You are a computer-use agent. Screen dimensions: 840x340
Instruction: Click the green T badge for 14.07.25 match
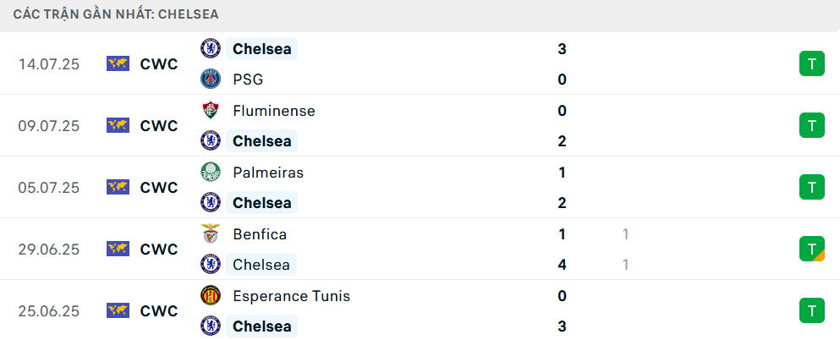click(812, 63)
